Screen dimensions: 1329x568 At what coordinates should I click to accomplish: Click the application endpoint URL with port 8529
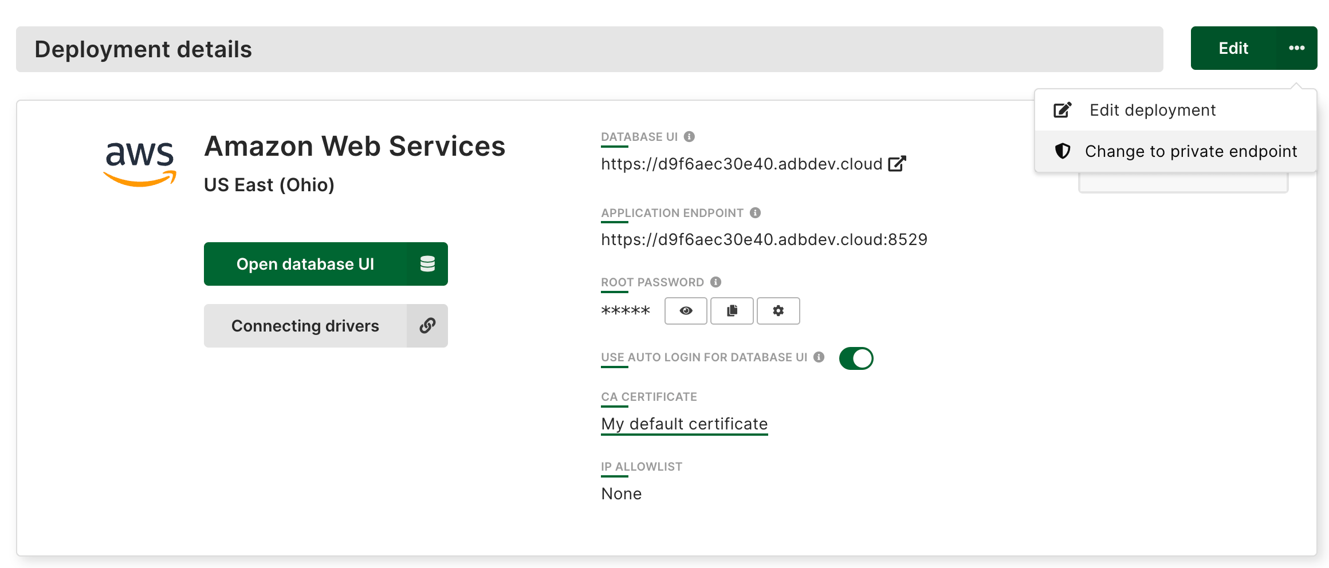[764, 239]
